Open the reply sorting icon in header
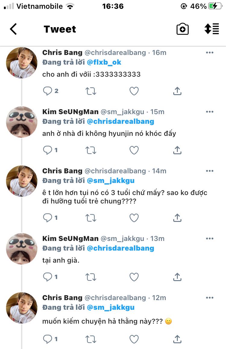 click(212, 29)
